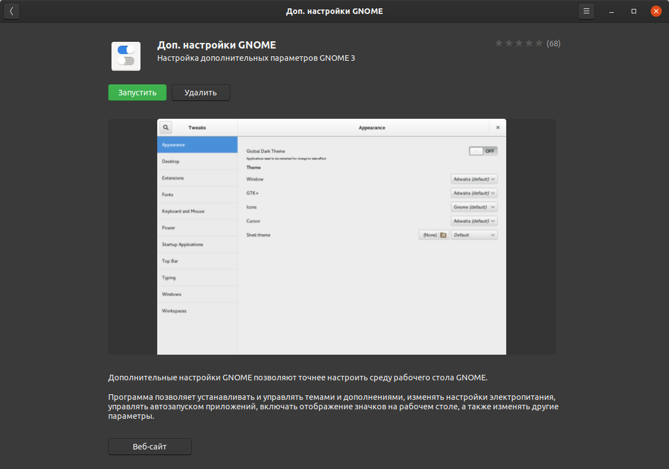Click the Tweaks app screenshot
Viewport: 669px width, 469px height.
point(332,236)
